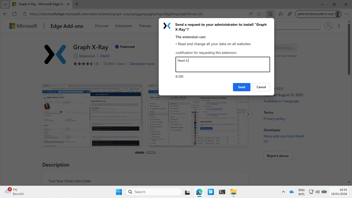Open Microsoft Store from the taskbar
Viewport: 352px width, 198px height.
click(211, 192)
